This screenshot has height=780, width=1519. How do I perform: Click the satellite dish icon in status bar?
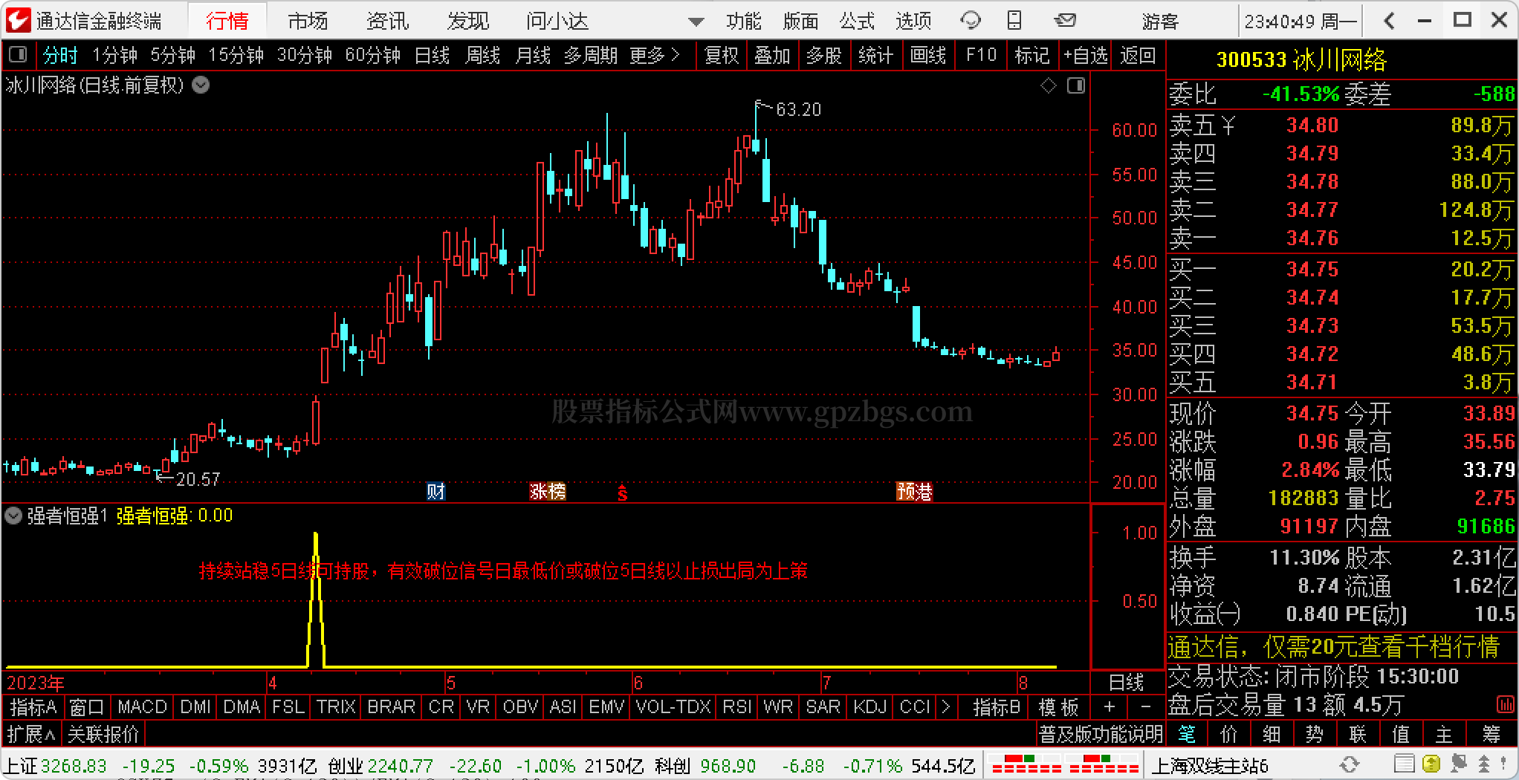click(x=1457, y=764)
